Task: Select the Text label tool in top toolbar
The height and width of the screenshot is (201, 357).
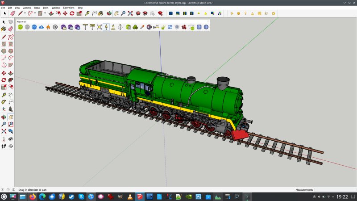Action: pos(94,13)
